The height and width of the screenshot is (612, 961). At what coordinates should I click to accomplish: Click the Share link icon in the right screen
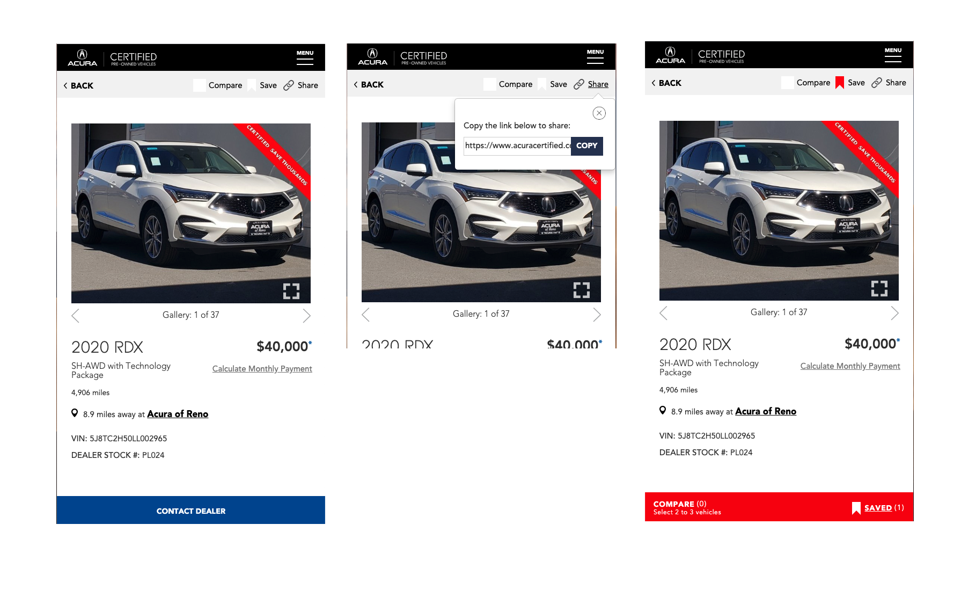click(x=877, y=83)
